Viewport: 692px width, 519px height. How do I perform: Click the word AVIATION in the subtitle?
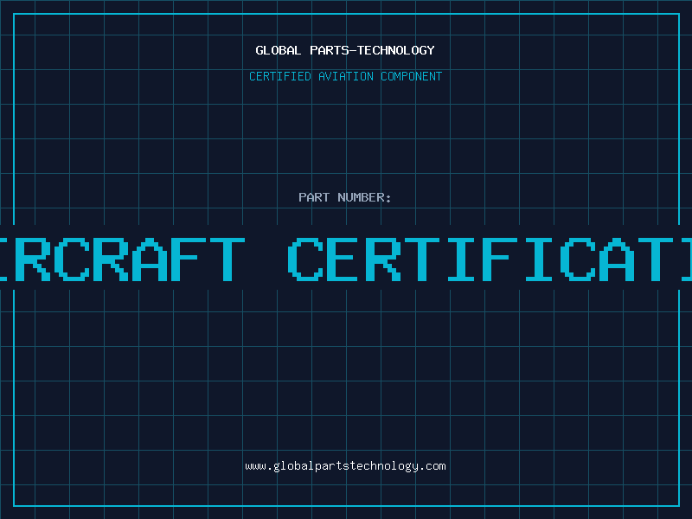click(345, 76)
